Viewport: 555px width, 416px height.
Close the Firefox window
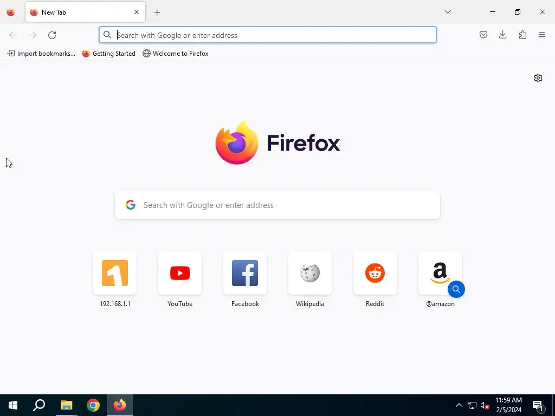tap(542, 12)
